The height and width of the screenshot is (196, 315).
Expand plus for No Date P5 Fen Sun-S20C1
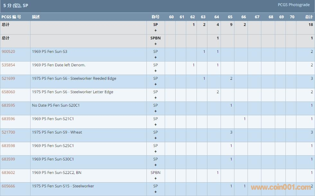pos(155,111)
